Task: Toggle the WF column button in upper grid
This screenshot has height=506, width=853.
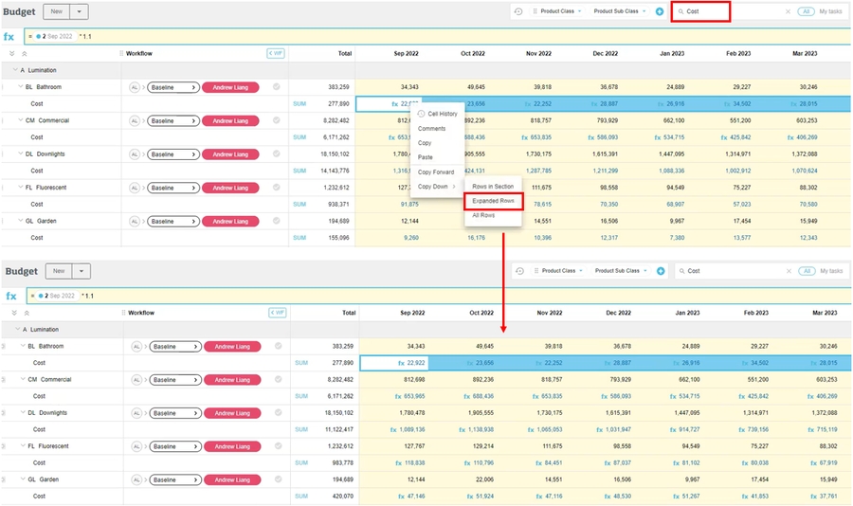Action: (x=277, y=53)
